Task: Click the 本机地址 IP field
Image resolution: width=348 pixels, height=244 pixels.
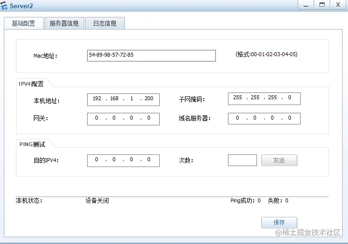Action: pos(123,99)
